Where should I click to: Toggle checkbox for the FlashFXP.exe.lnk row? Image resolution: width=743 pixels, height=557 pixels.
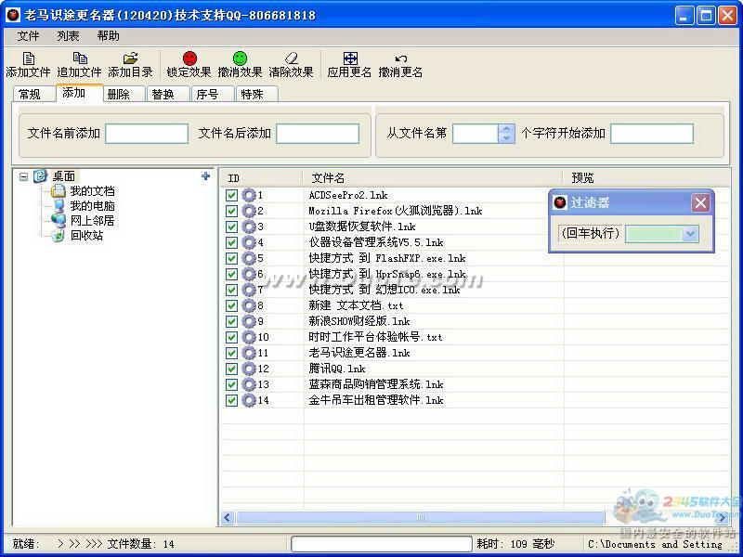pyautogui.click(x=231, y=258)
